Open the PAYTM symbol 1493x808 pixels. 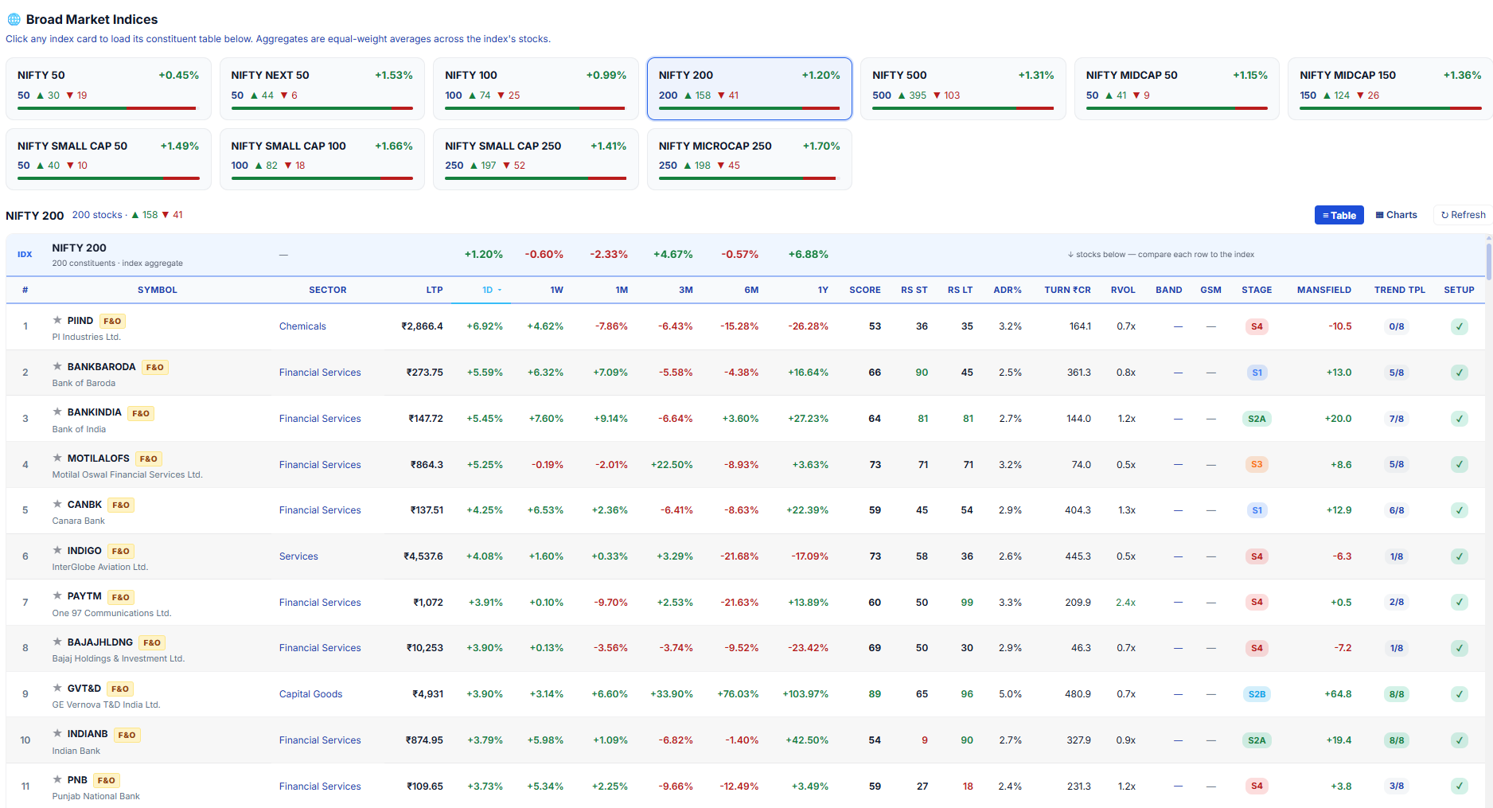tap(84, 596)
